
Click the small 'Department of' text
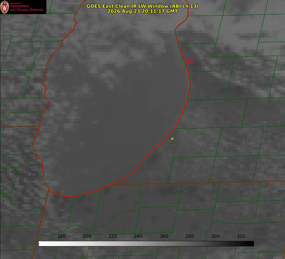(15, 3)
